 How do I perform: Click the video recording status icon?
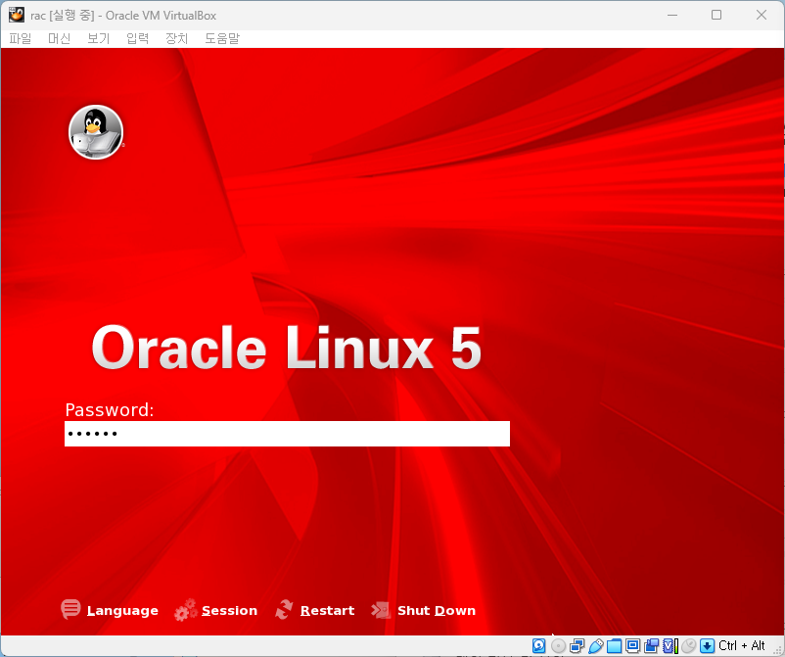651,646
